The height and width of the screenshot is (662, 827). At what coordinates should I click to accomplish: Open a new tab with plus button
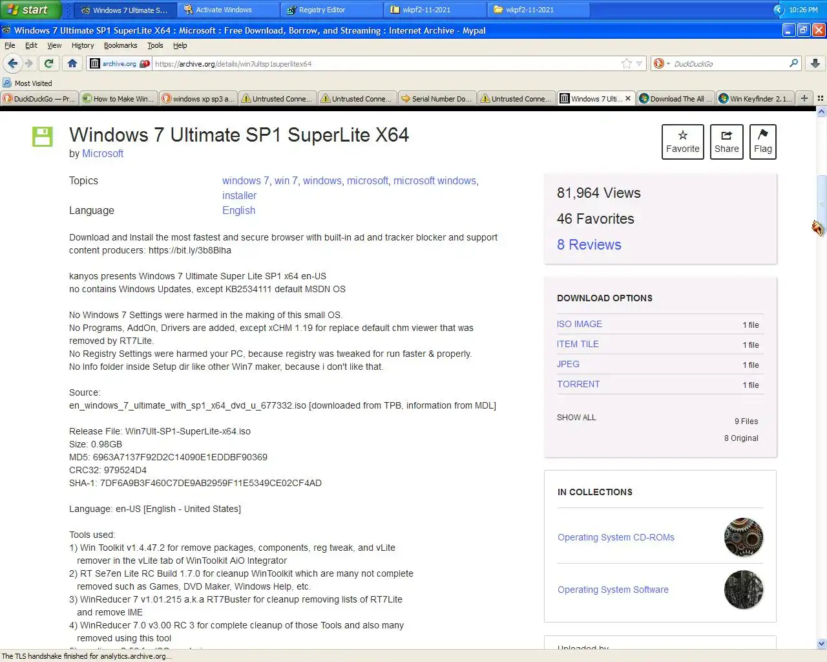click(x=804, y=98)
